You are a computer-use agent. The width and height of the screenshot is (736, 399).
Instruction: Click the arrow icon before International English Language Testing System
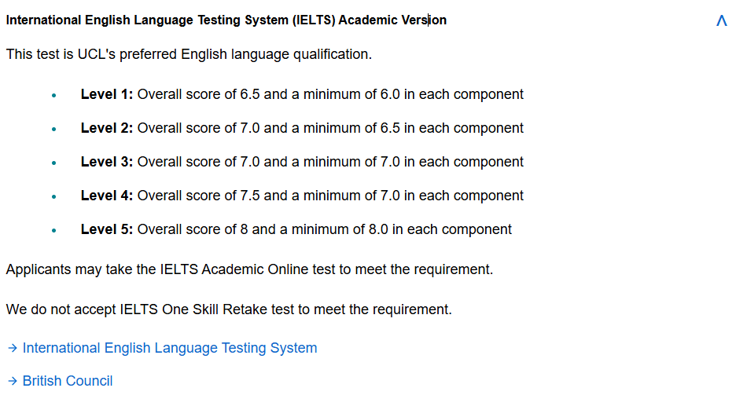point(13,348)
